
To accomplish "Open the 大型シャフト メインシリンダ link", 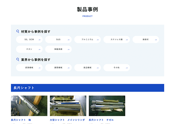I will click(x=67, y=120).
